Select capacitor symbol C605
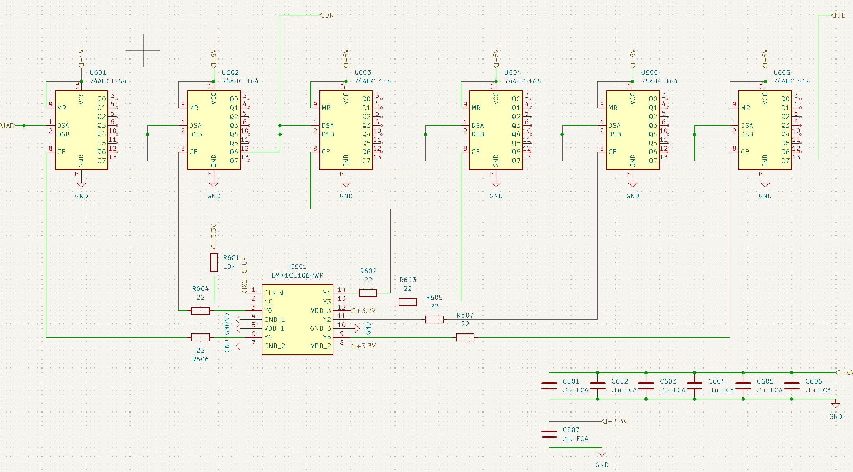The height and width of the screenshot is (472, 853). click(743, 386)
